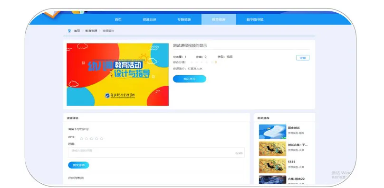Rate three stars in 评分
The width and height of the screenshot is (384, 188).
point(91,138)
